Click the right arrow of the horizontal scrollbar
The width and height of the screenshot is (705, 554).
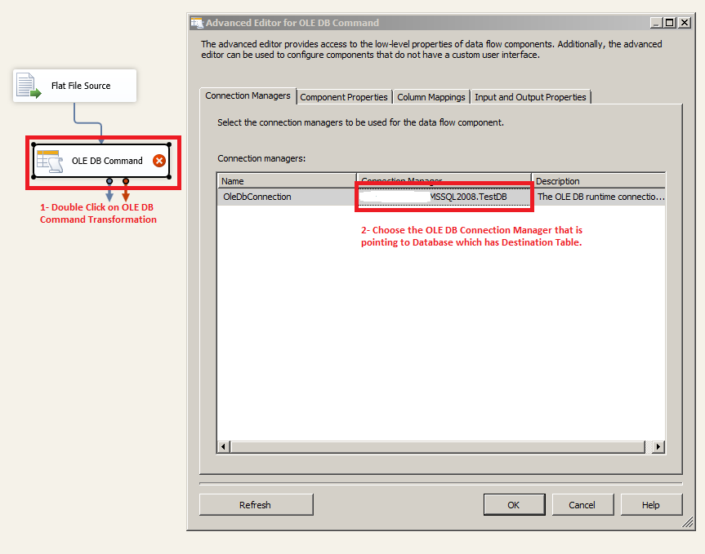coord(658,447)
